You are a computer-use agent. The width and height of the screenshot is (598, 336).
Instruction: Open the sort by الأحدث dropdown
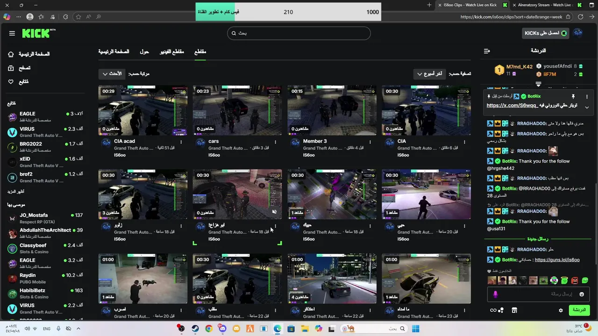click(x=112, y=74)
